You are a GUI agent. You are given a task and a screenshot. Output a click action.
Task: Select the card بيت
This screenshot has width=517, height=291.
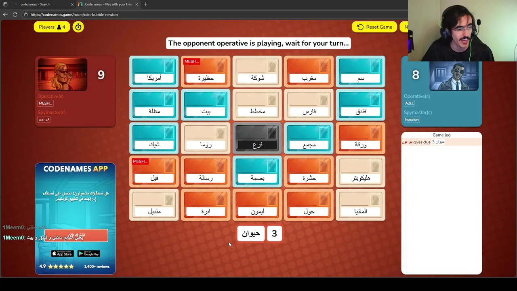[x=206, y=105]
